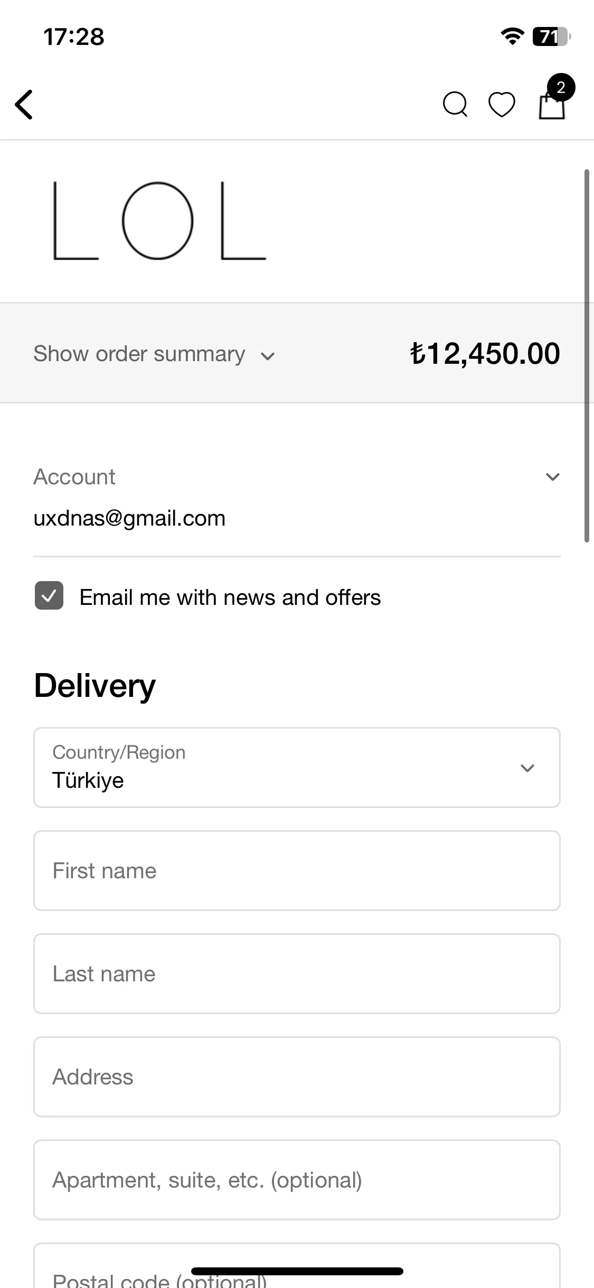Screen dimensions: 594x1288
Task: Tap the LOL brand logo
Action: pyautogui.click(x=159, y=221)
